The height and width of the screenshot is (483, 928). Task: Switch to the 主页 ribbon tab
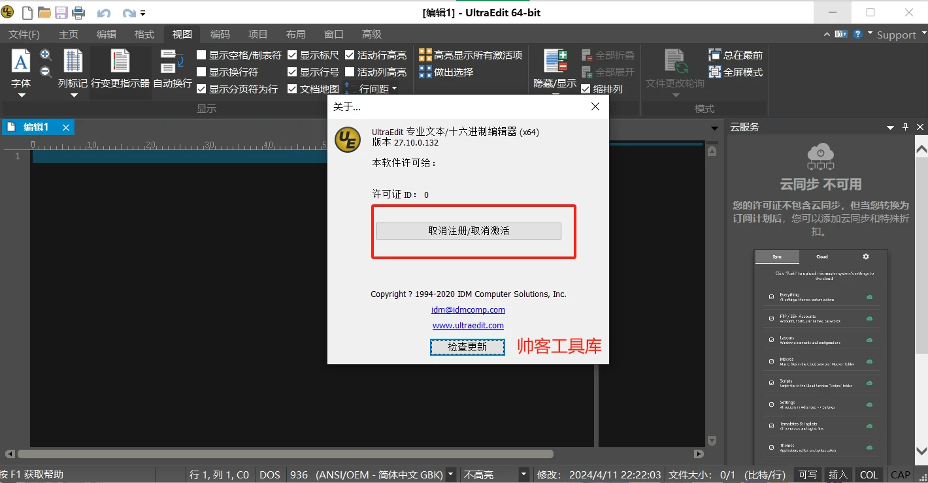click(69, 34)
